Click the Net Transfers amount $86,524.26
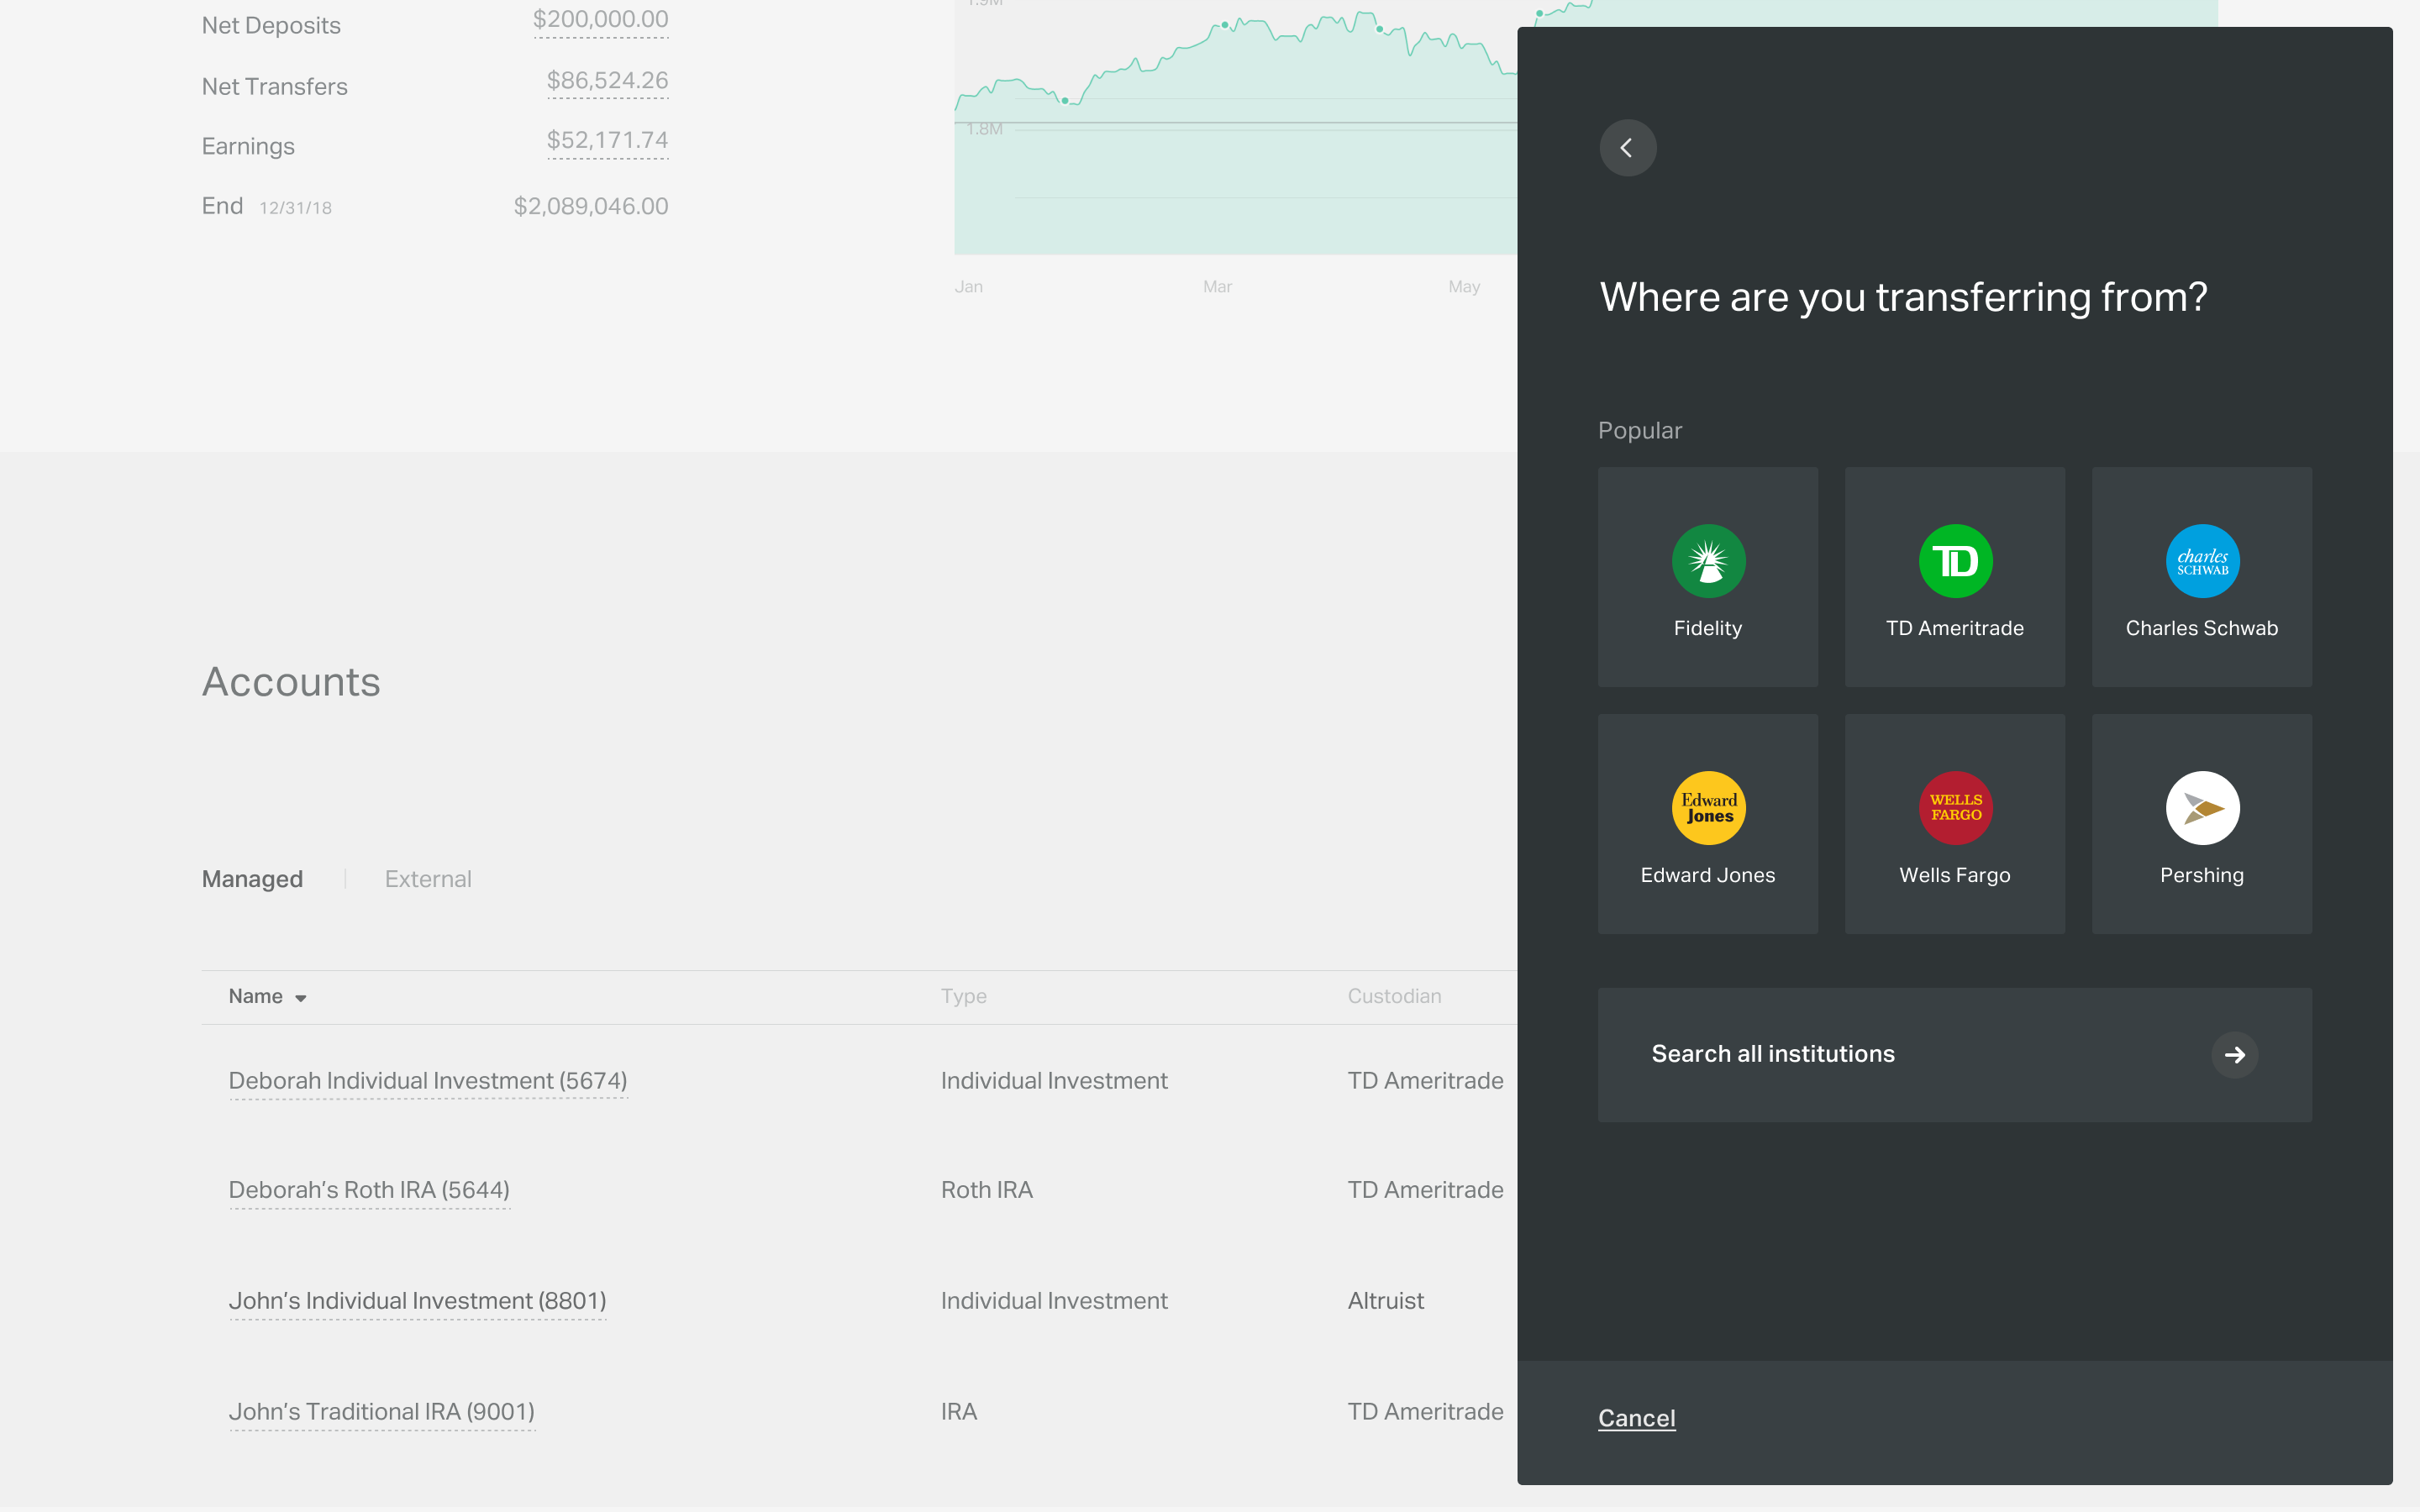The width and height of the screenshot is (2420, 1512). pos(607,81)
